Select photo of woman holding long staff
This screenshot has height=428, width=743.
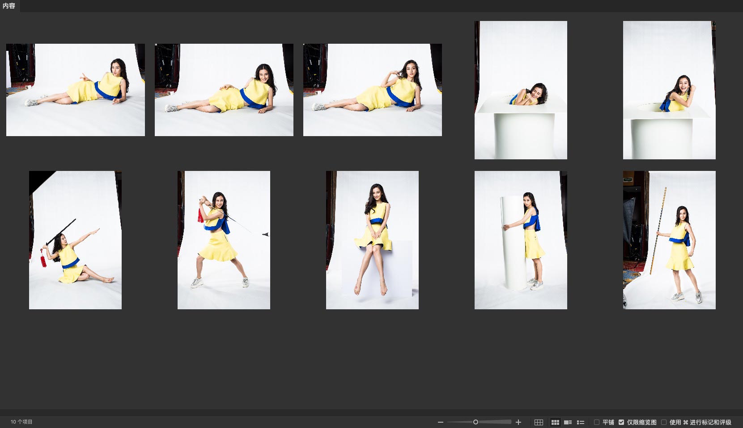tap(669, 240)
